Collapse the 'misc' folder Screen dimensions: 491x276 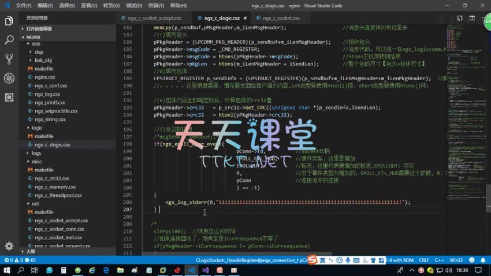click(x=36, y=162)
